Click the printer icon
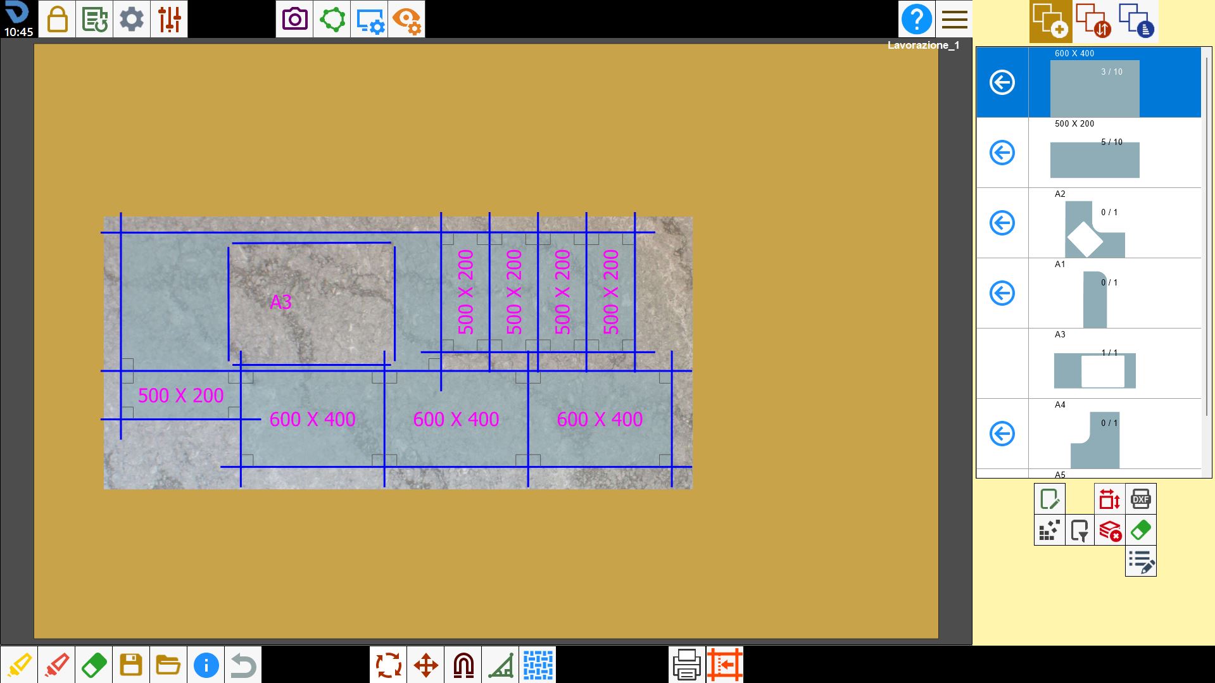 [x=687, y=665]
